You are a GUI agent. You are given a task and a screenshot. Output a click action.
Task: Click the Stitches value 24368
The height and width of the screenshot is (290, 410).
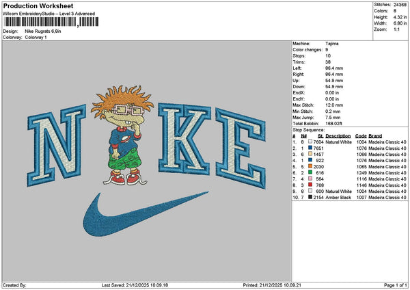(400, 5)
